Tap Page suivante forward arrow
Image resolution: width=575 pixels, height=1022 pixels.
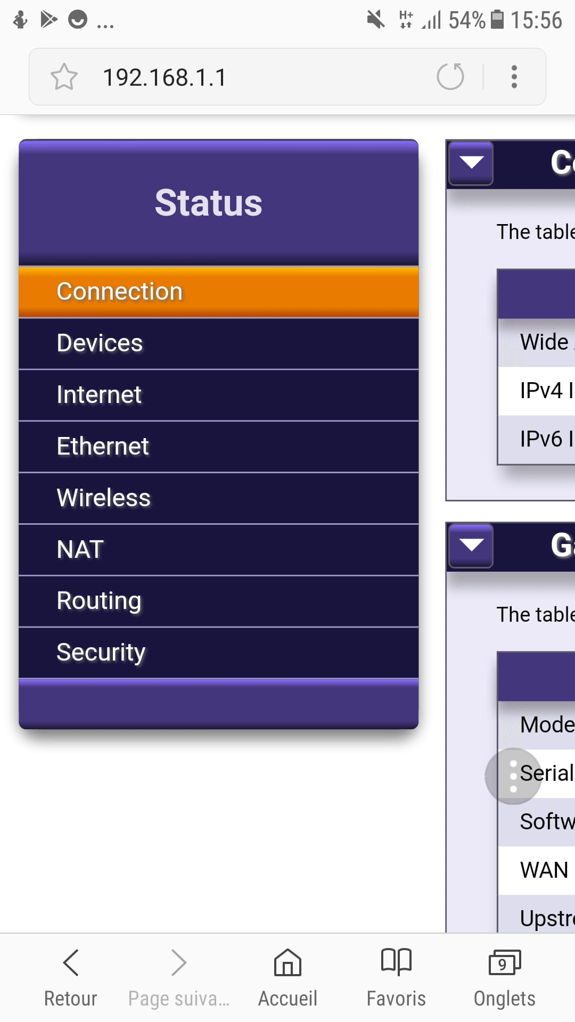(x=179, y=978)
